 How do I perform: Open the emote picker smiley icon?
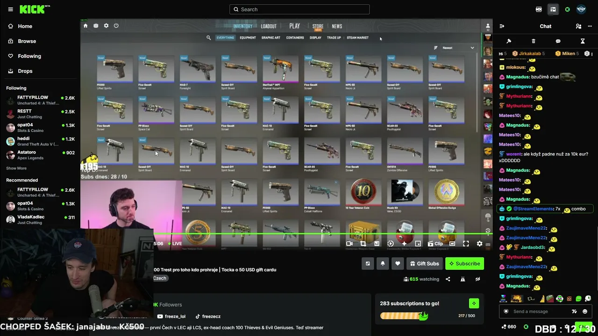click(x=584, y=311)
